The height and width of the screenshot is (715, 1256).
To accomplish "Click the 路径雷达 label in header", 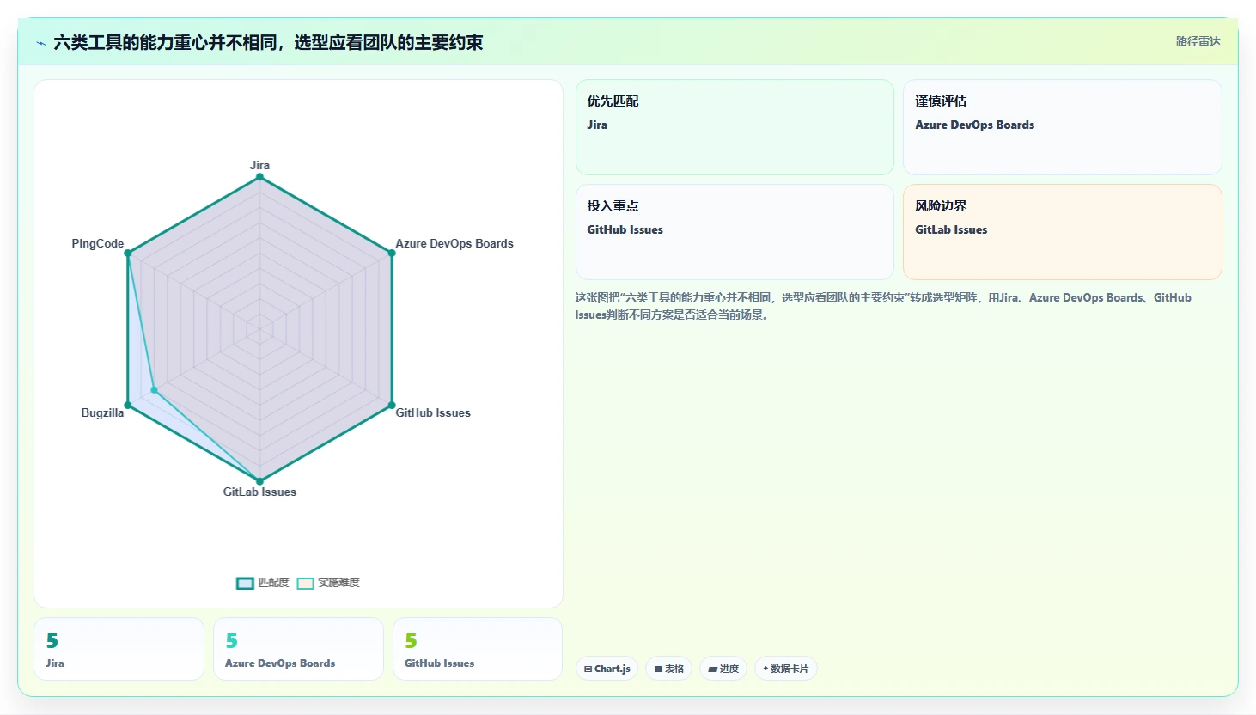I will pyautogui.click(x=1198, y=41).
